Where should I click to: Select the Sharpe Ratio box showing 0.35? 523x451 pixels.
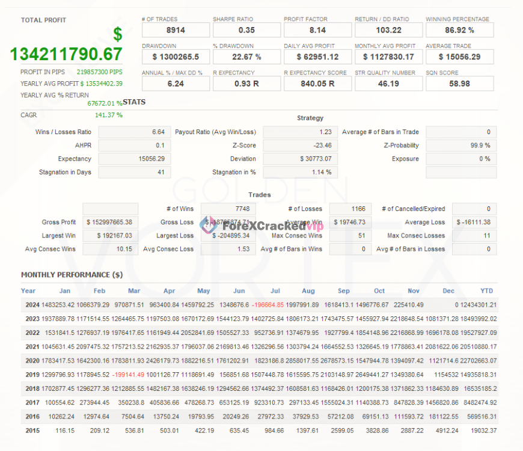tap(246, 29)
